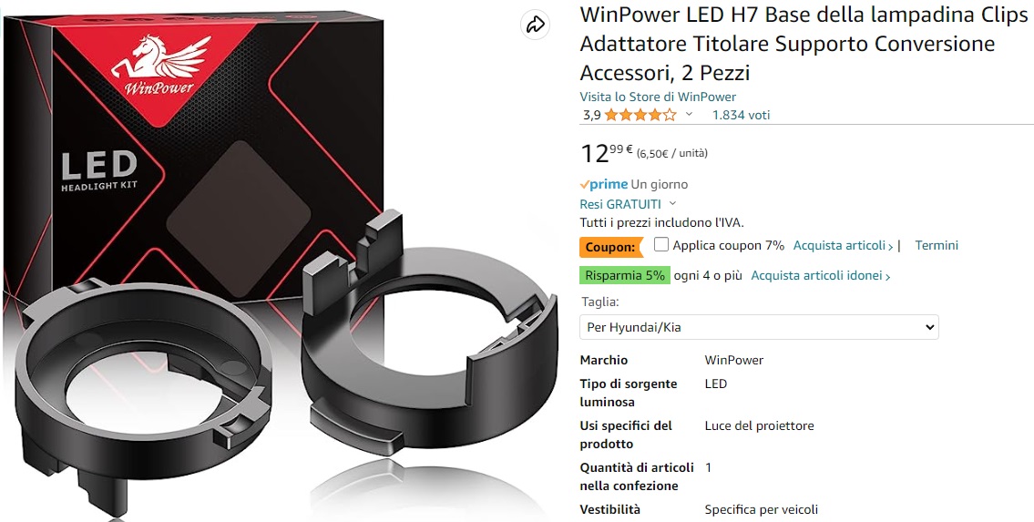Viewport: 1034px width, 522px height.
Task: Click the star rating icons
Action: [640, 116]
